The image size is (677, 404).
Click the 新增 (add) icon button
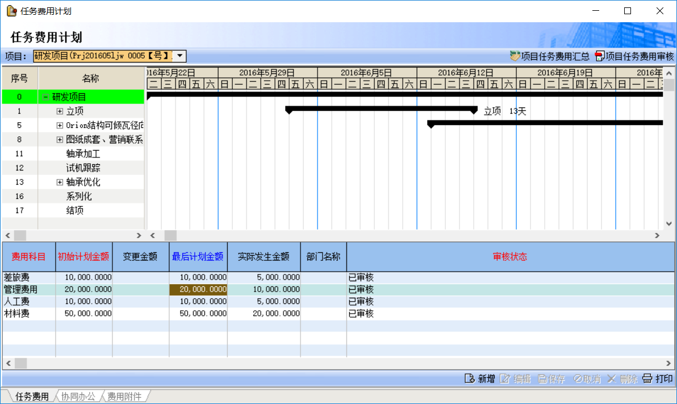click(x=470, y=379)
